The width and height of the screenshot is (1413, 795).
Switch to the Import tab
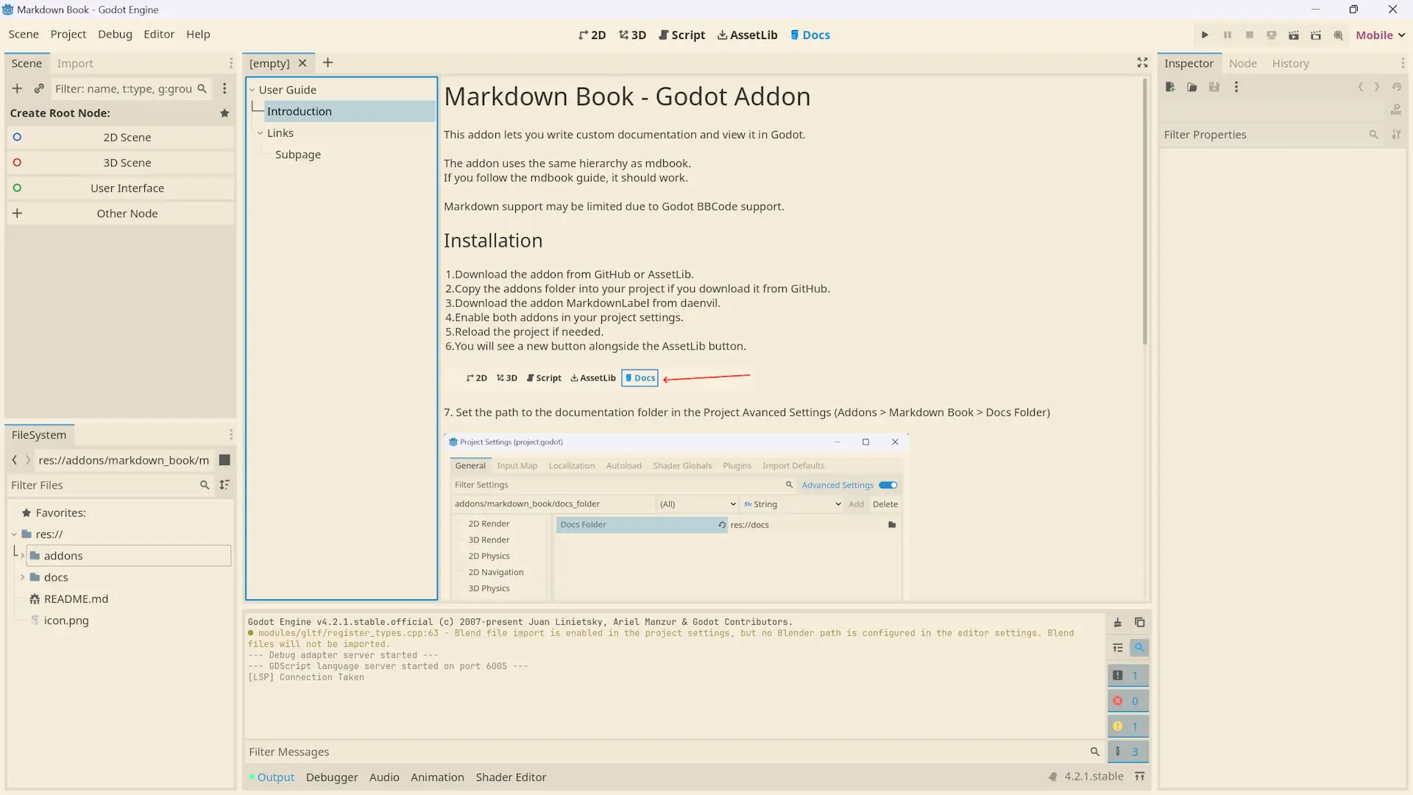click(75, 63)
